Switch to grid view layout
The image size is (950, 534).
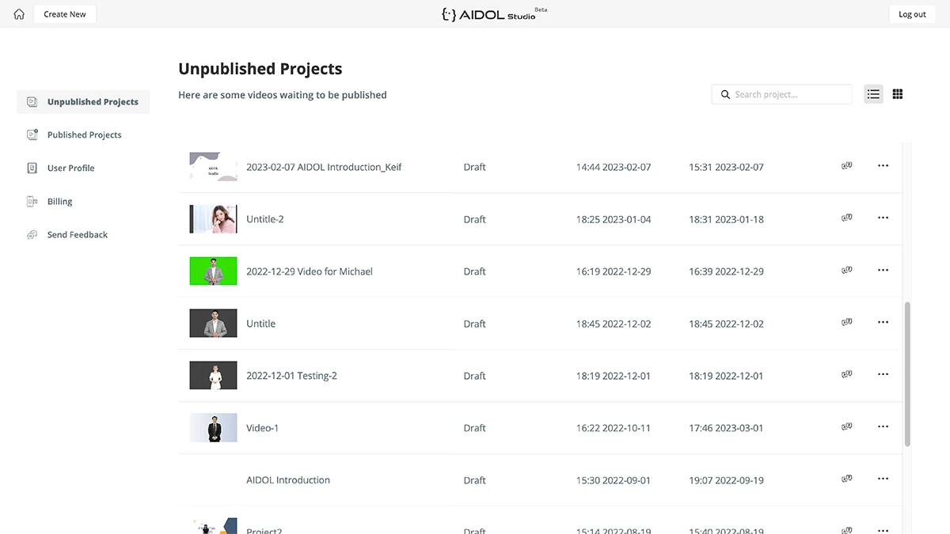point(898,94)
